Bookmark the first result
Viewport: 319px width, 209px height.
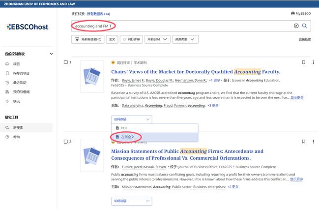[x=303, y=62]
